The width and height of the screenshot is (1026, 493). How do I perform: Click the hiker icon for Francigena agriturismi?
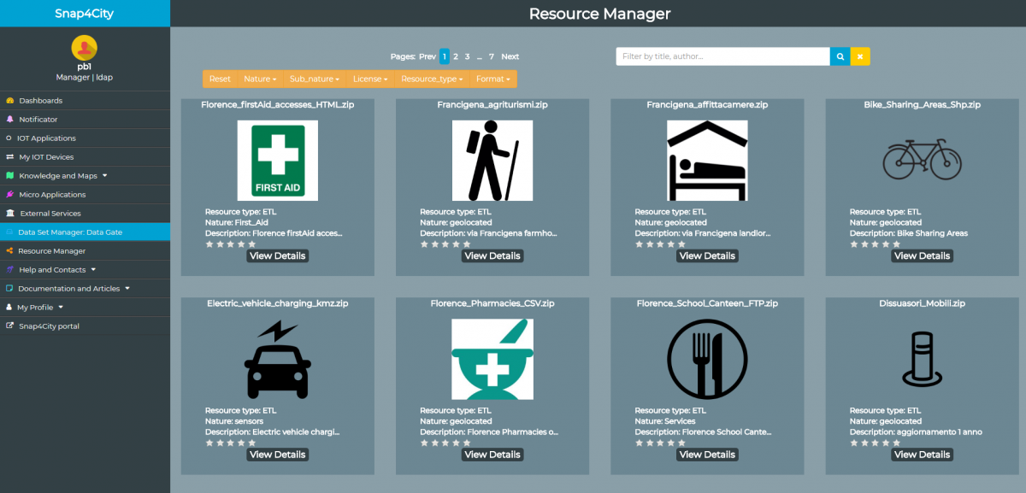[x=492, y=161]
